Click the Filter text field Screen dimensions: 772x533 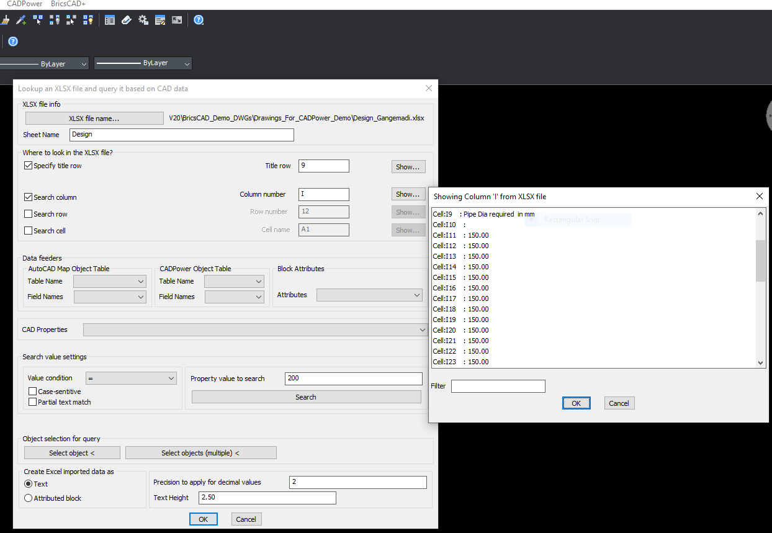(x=498, y=387)
